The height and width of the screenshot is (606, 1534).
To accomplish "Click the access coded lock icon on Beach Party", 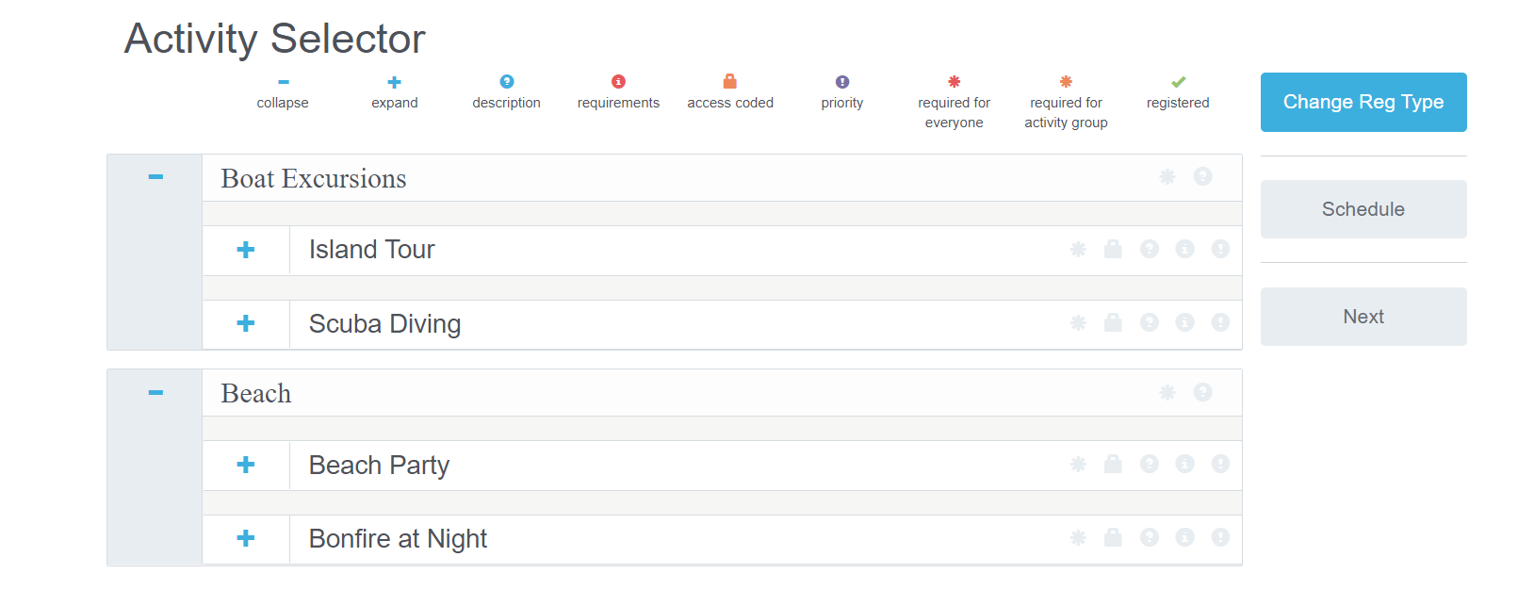I will pos(1114,465).
